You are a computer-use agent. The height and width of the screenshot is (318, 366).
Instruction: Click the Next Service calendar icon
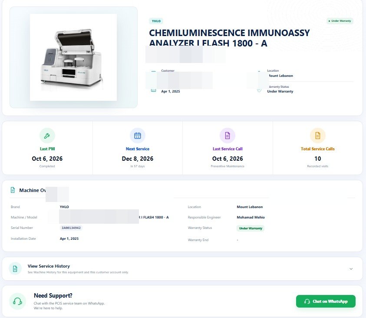[x=138, y=136]
